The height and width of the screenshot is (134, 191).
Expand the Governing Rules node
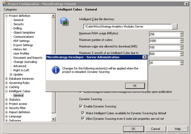tap(7, 83)
